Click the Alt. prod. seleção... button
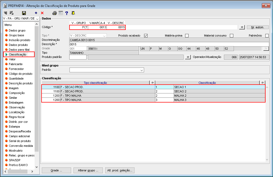 click(x=120, y=170)
